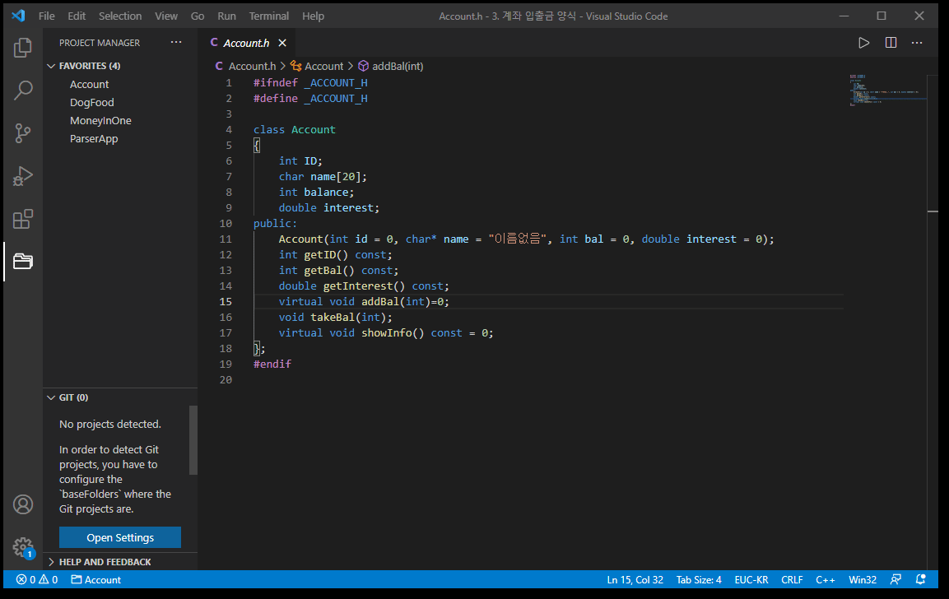The image size is (949, 599).
Task: Open the Ln 15, Col 32 go-to-line indicator
Action: coord(635,579)
